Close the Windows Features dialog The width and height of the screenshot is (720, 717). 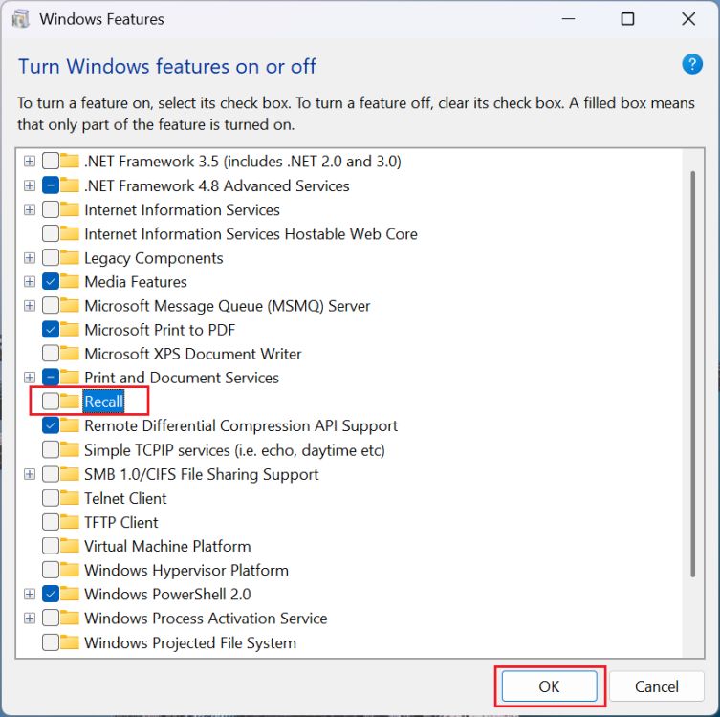tap(688, 19)
